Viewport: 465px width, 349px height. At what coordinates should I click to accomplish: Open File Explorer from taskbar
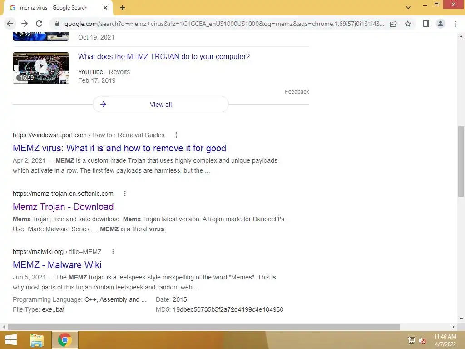(37, 340)
